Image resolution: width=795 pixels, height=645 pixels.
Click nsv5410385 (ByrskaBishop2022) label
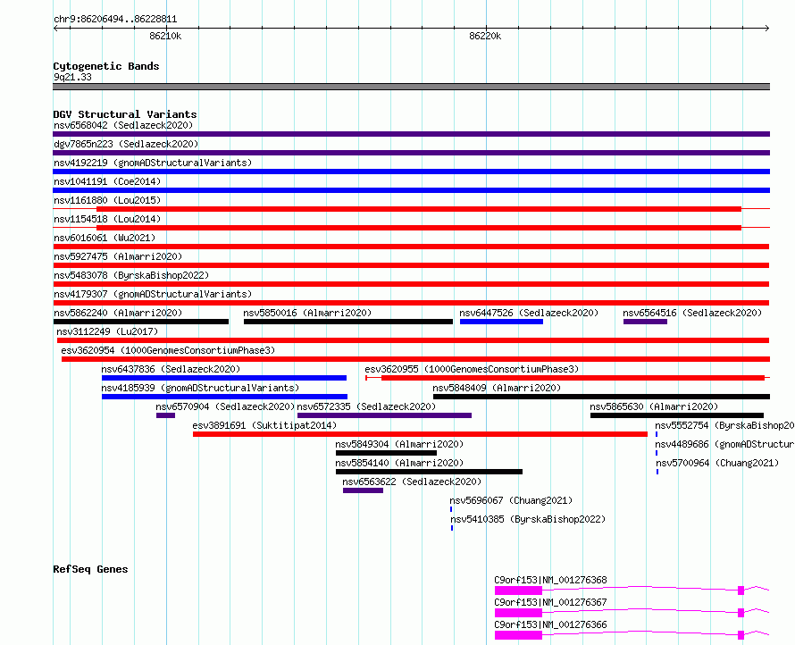(528, 519)
